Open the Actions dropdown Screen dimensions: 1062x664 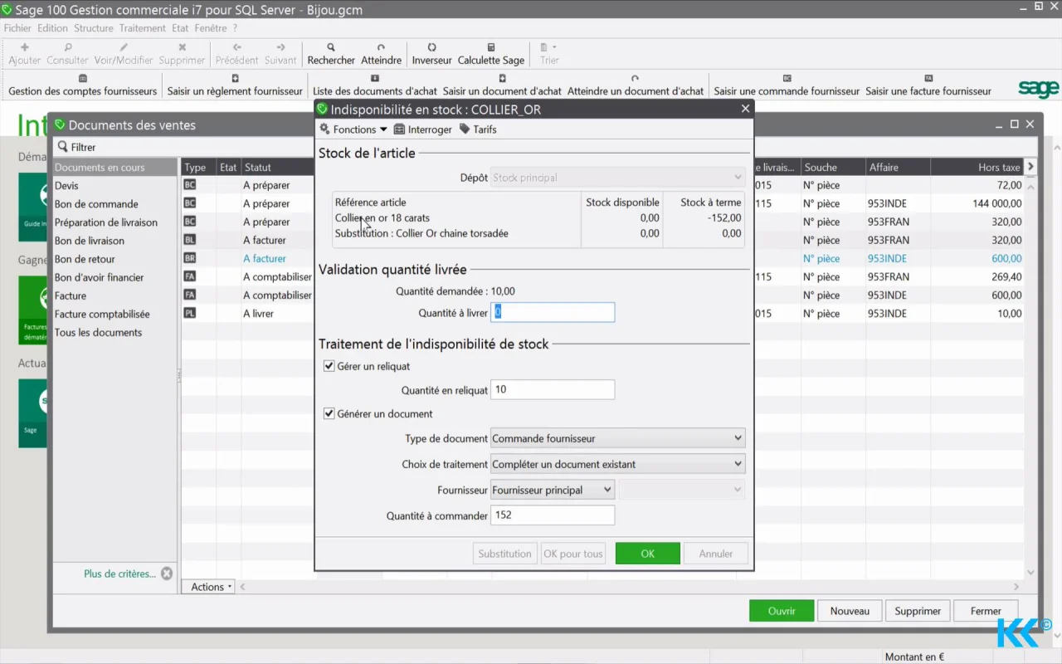point(208,587)
